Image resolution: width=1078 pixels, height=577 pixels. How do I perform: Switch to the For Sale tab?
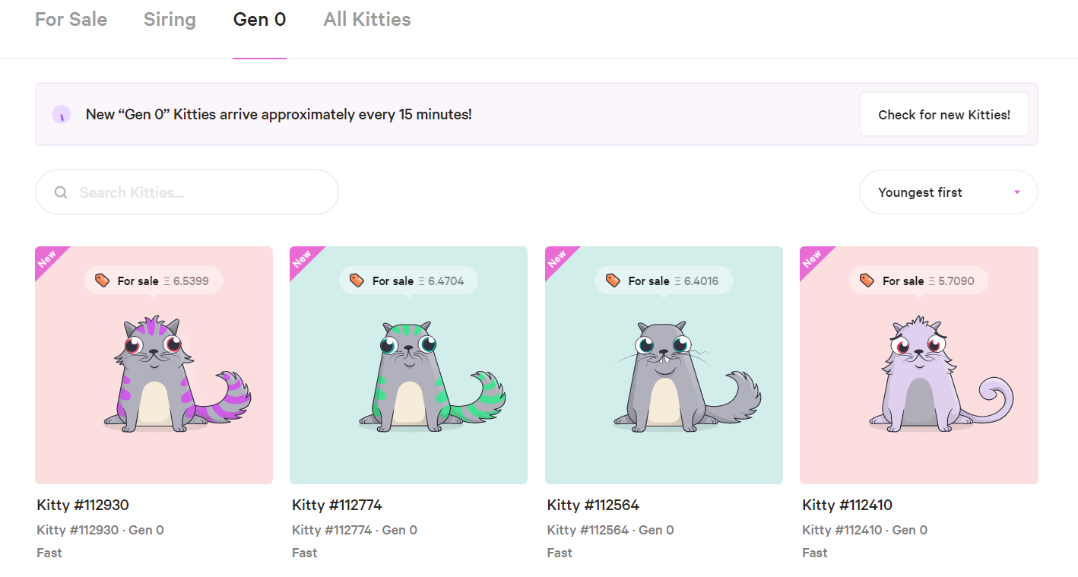71,20
